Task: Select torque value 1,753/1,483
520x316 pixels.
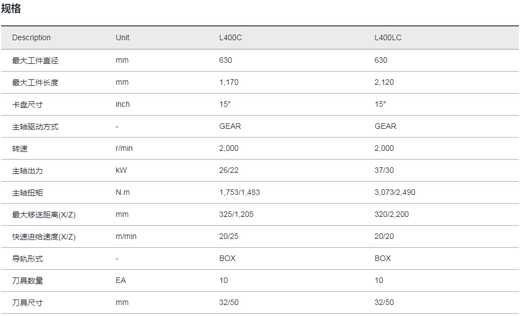Action: [240, 192]
